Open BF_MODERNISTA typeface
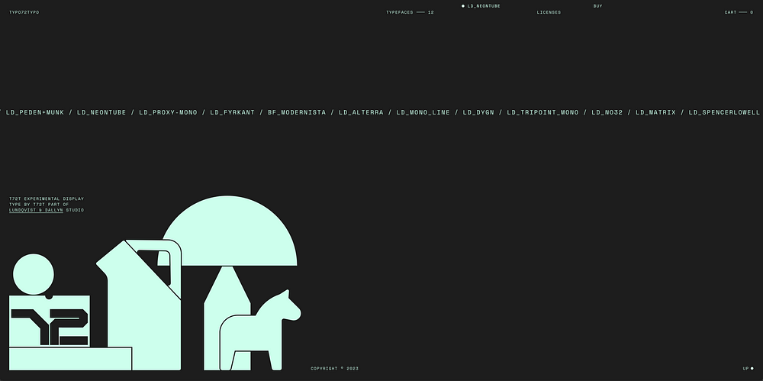Image resolution: width=763 pixels, height=381 pixels. [x=296, y=112]
